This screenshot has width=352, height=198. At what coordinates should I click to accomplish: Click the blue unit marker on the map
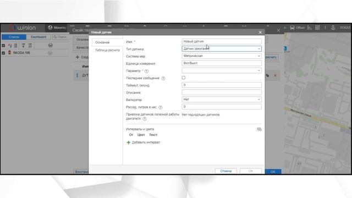(285, 48)
